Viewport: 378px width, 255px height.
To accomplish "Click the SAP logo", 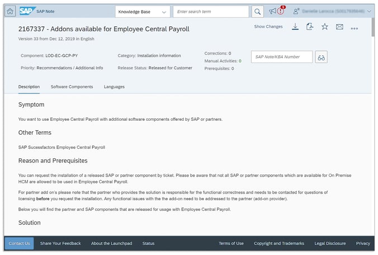I will [27, 11].
